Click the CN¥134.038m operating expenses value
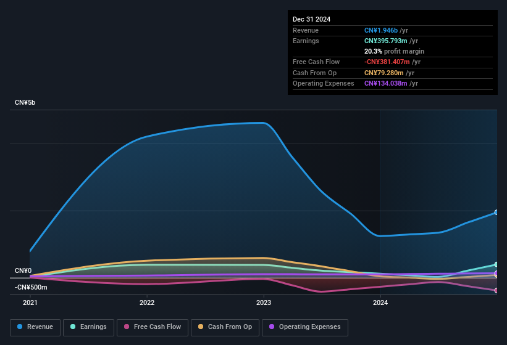Viewport: 507px width, 345px height. [386, 84]
